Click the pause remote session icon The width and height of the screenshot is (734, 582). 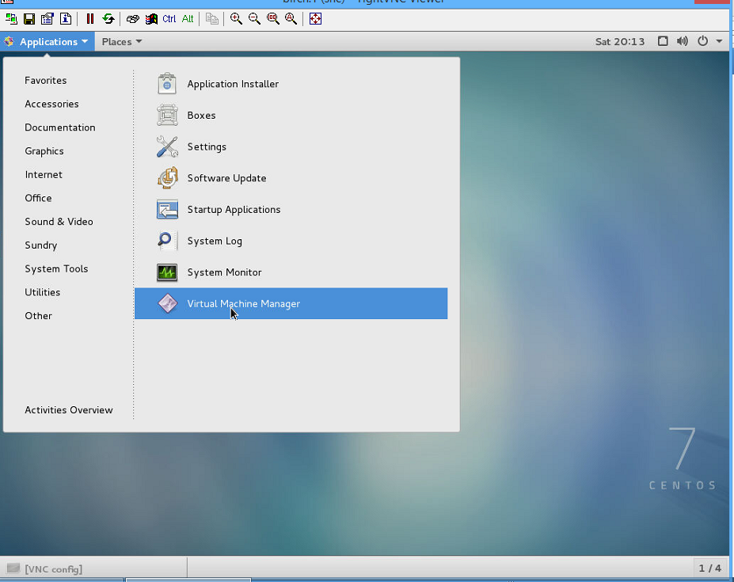tap(90, 19)
